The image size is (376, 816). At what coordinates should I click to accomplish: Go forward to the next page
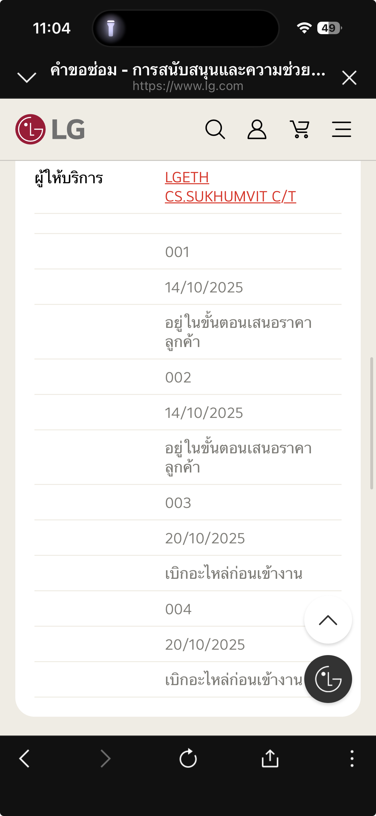(106, 759)
